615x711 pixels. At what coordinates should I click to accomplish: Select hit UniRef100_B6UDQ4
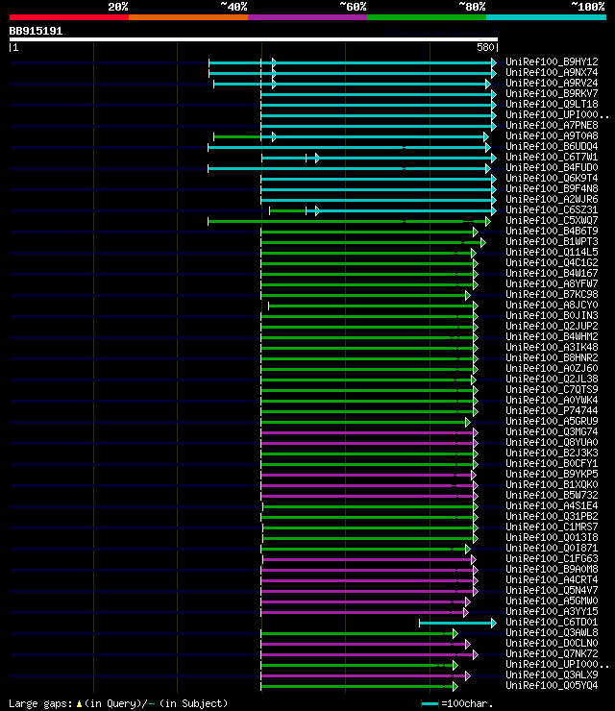(552, 146)
